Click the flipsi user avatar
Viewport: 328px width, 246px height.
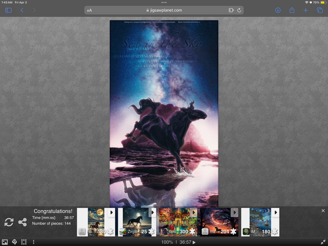(x=164, y=232)
